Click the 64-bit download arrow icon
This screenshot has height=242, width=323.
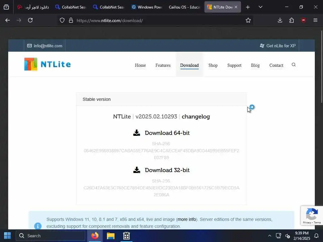137,133
